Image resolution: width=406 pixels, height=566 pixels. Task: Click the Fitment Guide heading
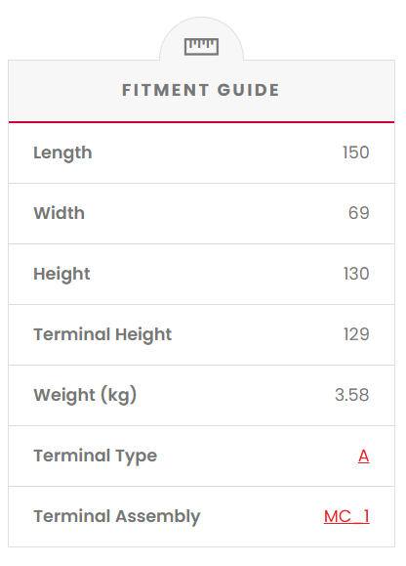201,90
